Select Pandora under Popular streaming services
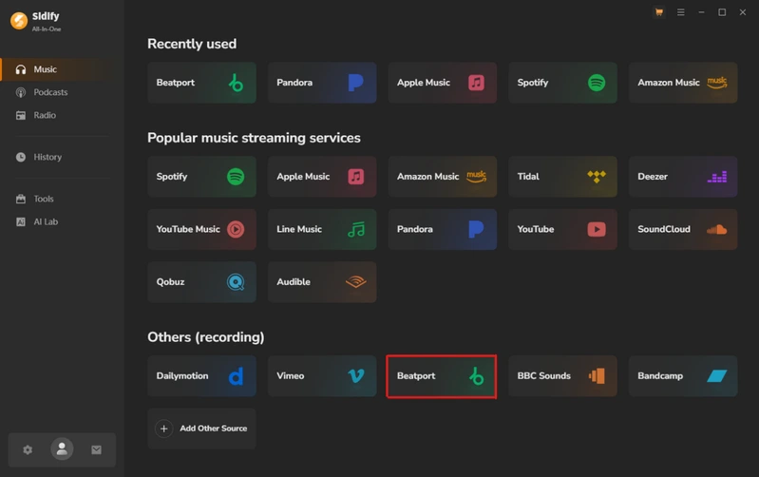 pos(443,229)
